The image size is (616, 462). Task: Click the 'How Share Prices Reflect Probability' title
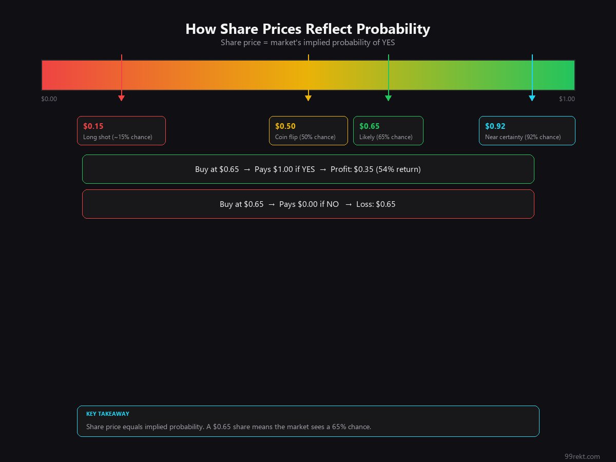(307, 29)
